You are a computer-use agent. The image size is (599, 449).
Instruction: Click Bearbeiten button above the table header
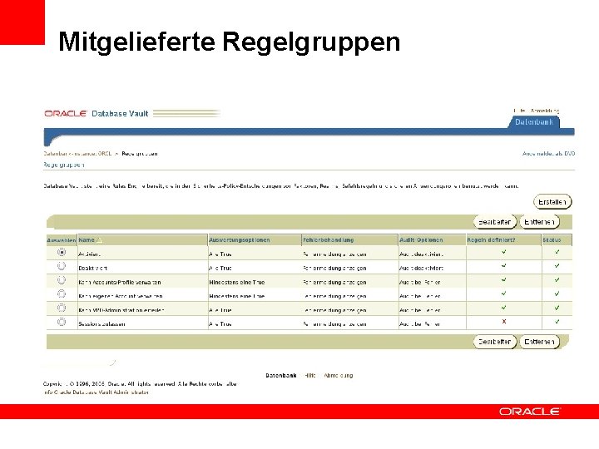click(495, 222)
